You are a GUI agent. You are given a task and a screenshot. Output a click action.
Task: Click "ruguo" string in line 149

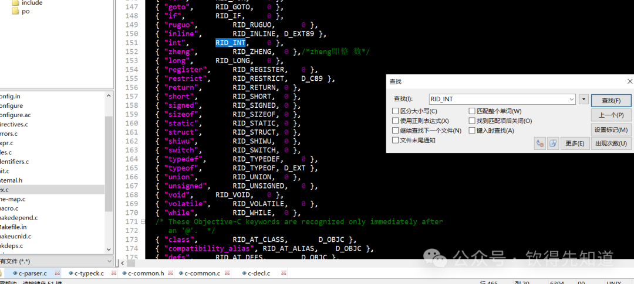point(179,25)
